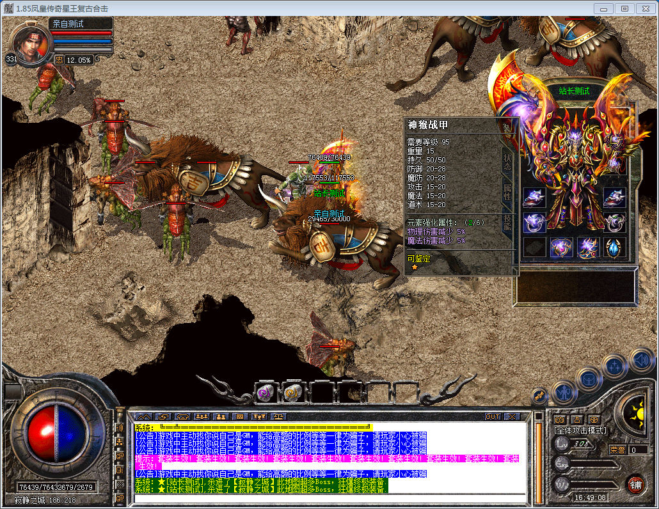Click the Wgt weight round icon
Image resolution: width=659 pixels, height=509 pixels.
pos(562,485)
